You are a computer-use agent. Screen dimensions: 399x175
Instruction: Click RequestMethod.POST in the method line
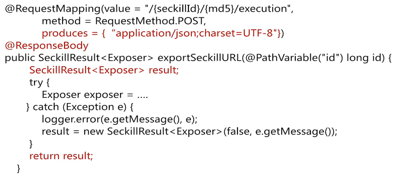[x=150, y=21]
